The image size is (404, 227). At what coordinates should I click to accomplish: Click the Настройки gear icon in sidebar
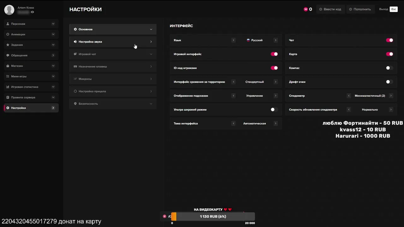[x=8, y=108]
